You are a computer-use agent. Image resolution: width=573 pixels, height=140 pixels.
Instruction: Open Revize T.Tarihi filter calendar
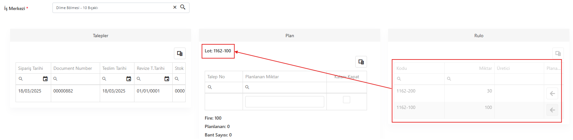coord(167,79)
